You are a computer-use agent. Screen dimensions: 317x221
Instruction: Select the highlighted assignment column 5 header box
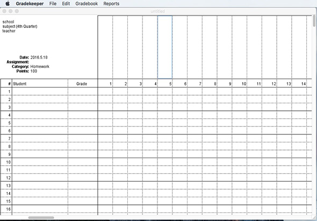165,47
